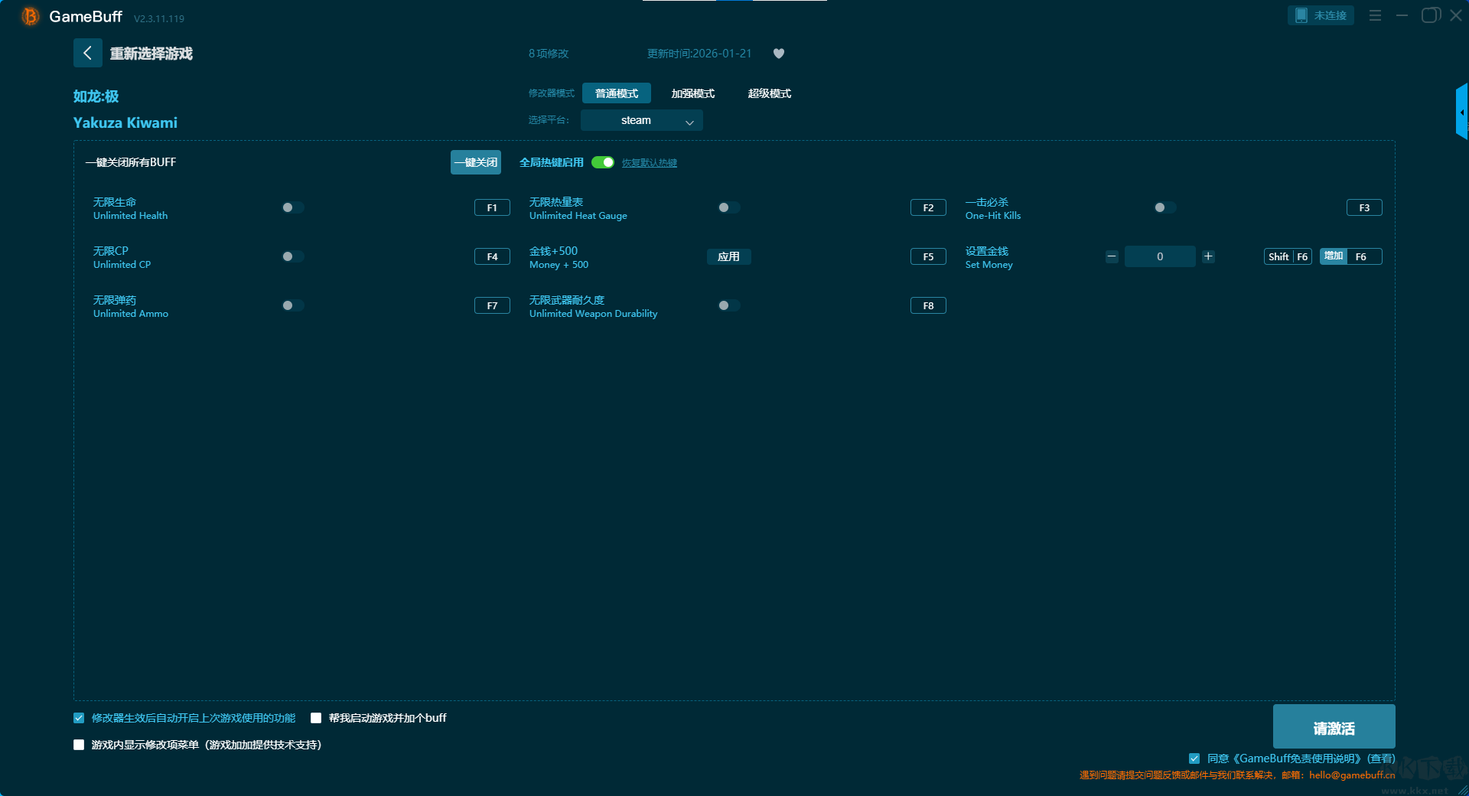Image resolution: width=1469 pixels, height=796 pixels.
Task: Click the Set Money value input field
Action: pos(1159,256)
